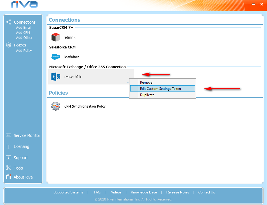Open the Release Notes footer link

click(178, 192)
